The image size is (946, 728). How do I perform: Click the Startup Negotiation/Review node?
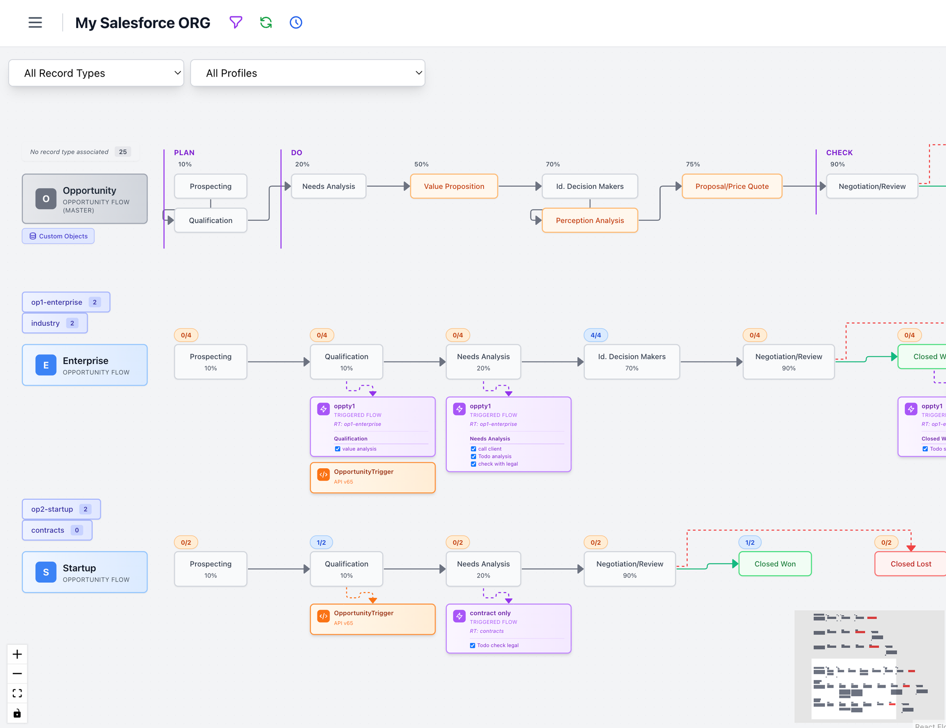pos(630,569)
